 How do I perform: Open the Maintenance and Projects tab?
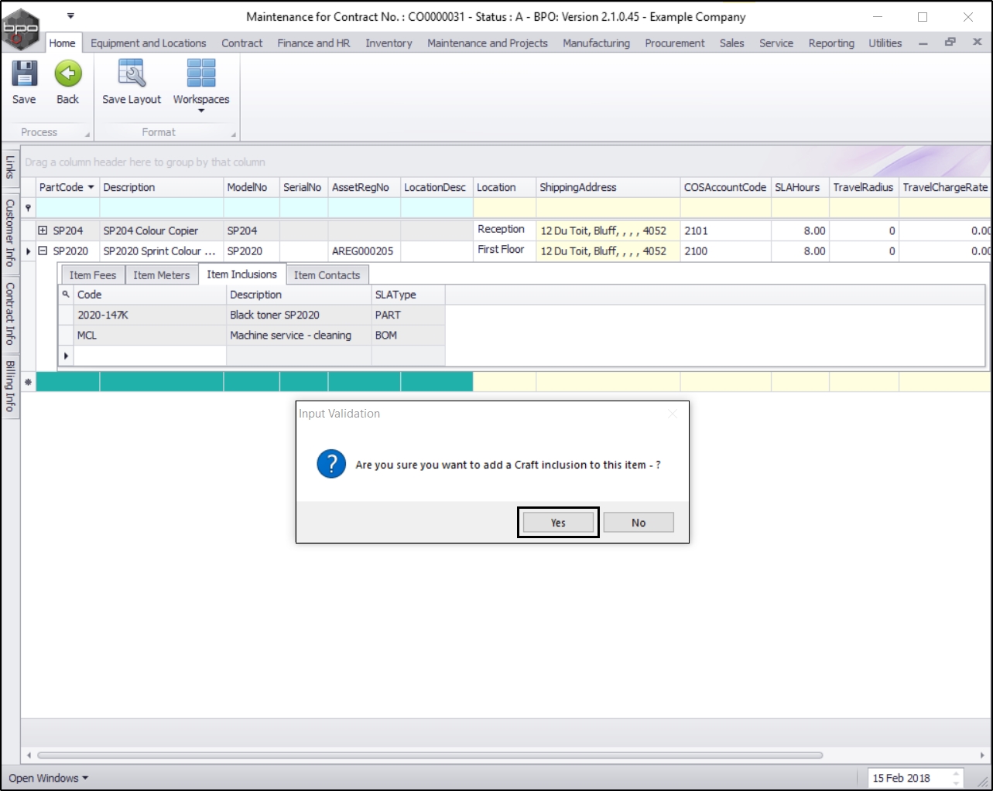(488, 43)
